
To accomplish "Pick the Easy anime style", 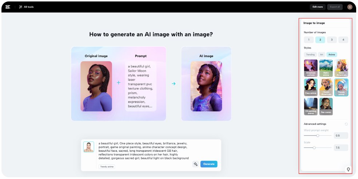I will coord(311,87).
